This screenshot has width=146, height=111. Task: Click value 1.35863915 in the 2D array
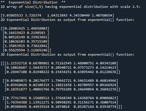tap(15, 46)
